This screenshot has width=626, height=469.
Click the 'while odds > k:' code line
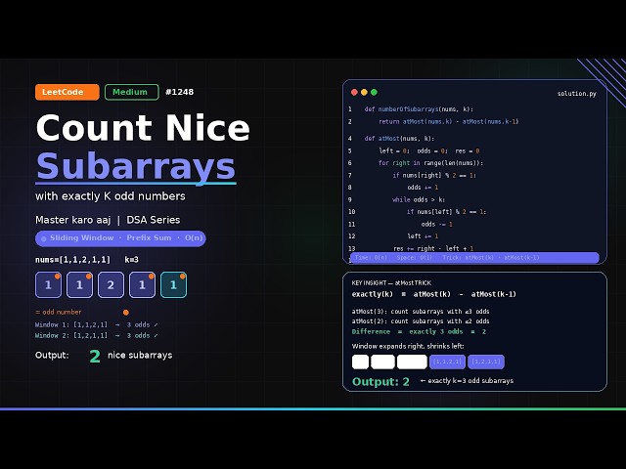(x=419, y=199)
